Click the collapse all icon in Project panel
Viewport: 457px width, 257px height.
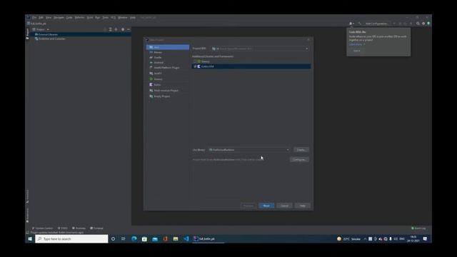[x=116, y=29]
